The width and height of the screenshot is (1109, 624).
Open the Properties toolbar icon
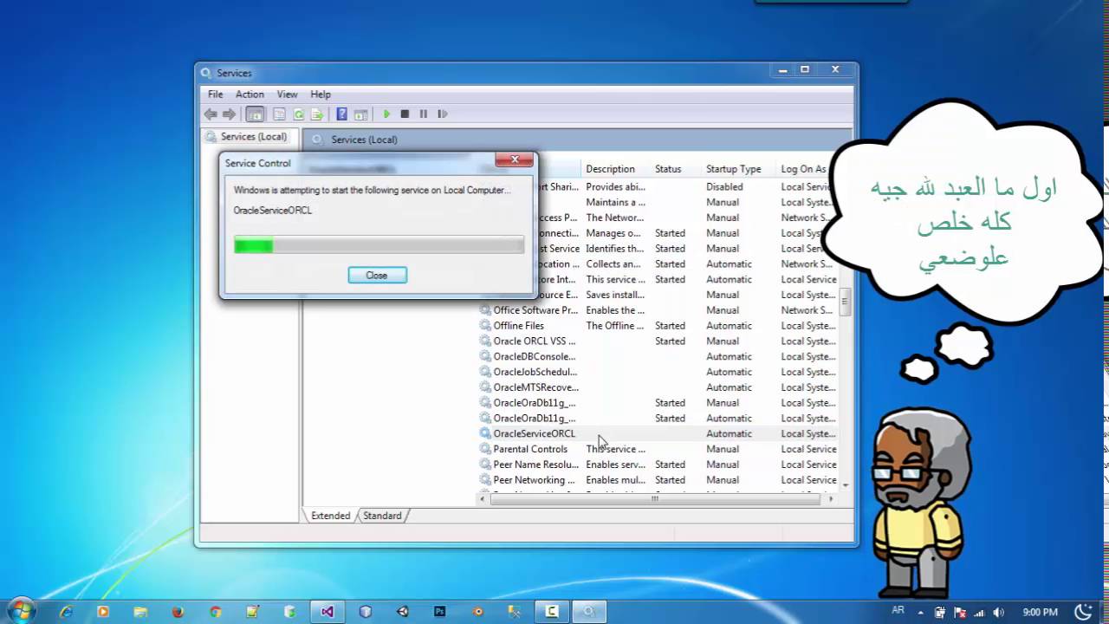279,114
